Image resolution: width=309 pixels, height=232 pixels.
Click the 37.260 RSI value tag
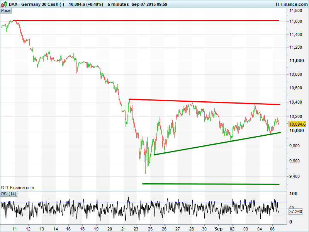coord(297,212)
